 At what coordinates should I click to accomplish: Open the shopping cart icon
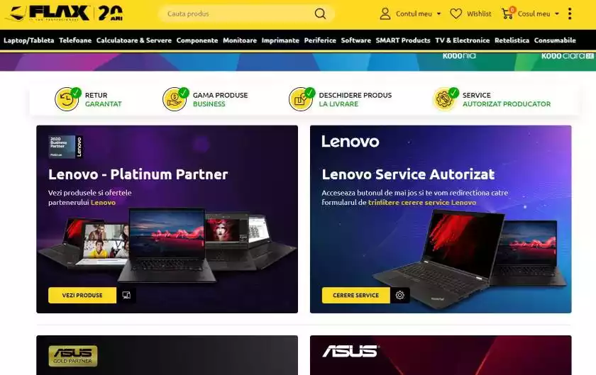(x=508, y=13)
